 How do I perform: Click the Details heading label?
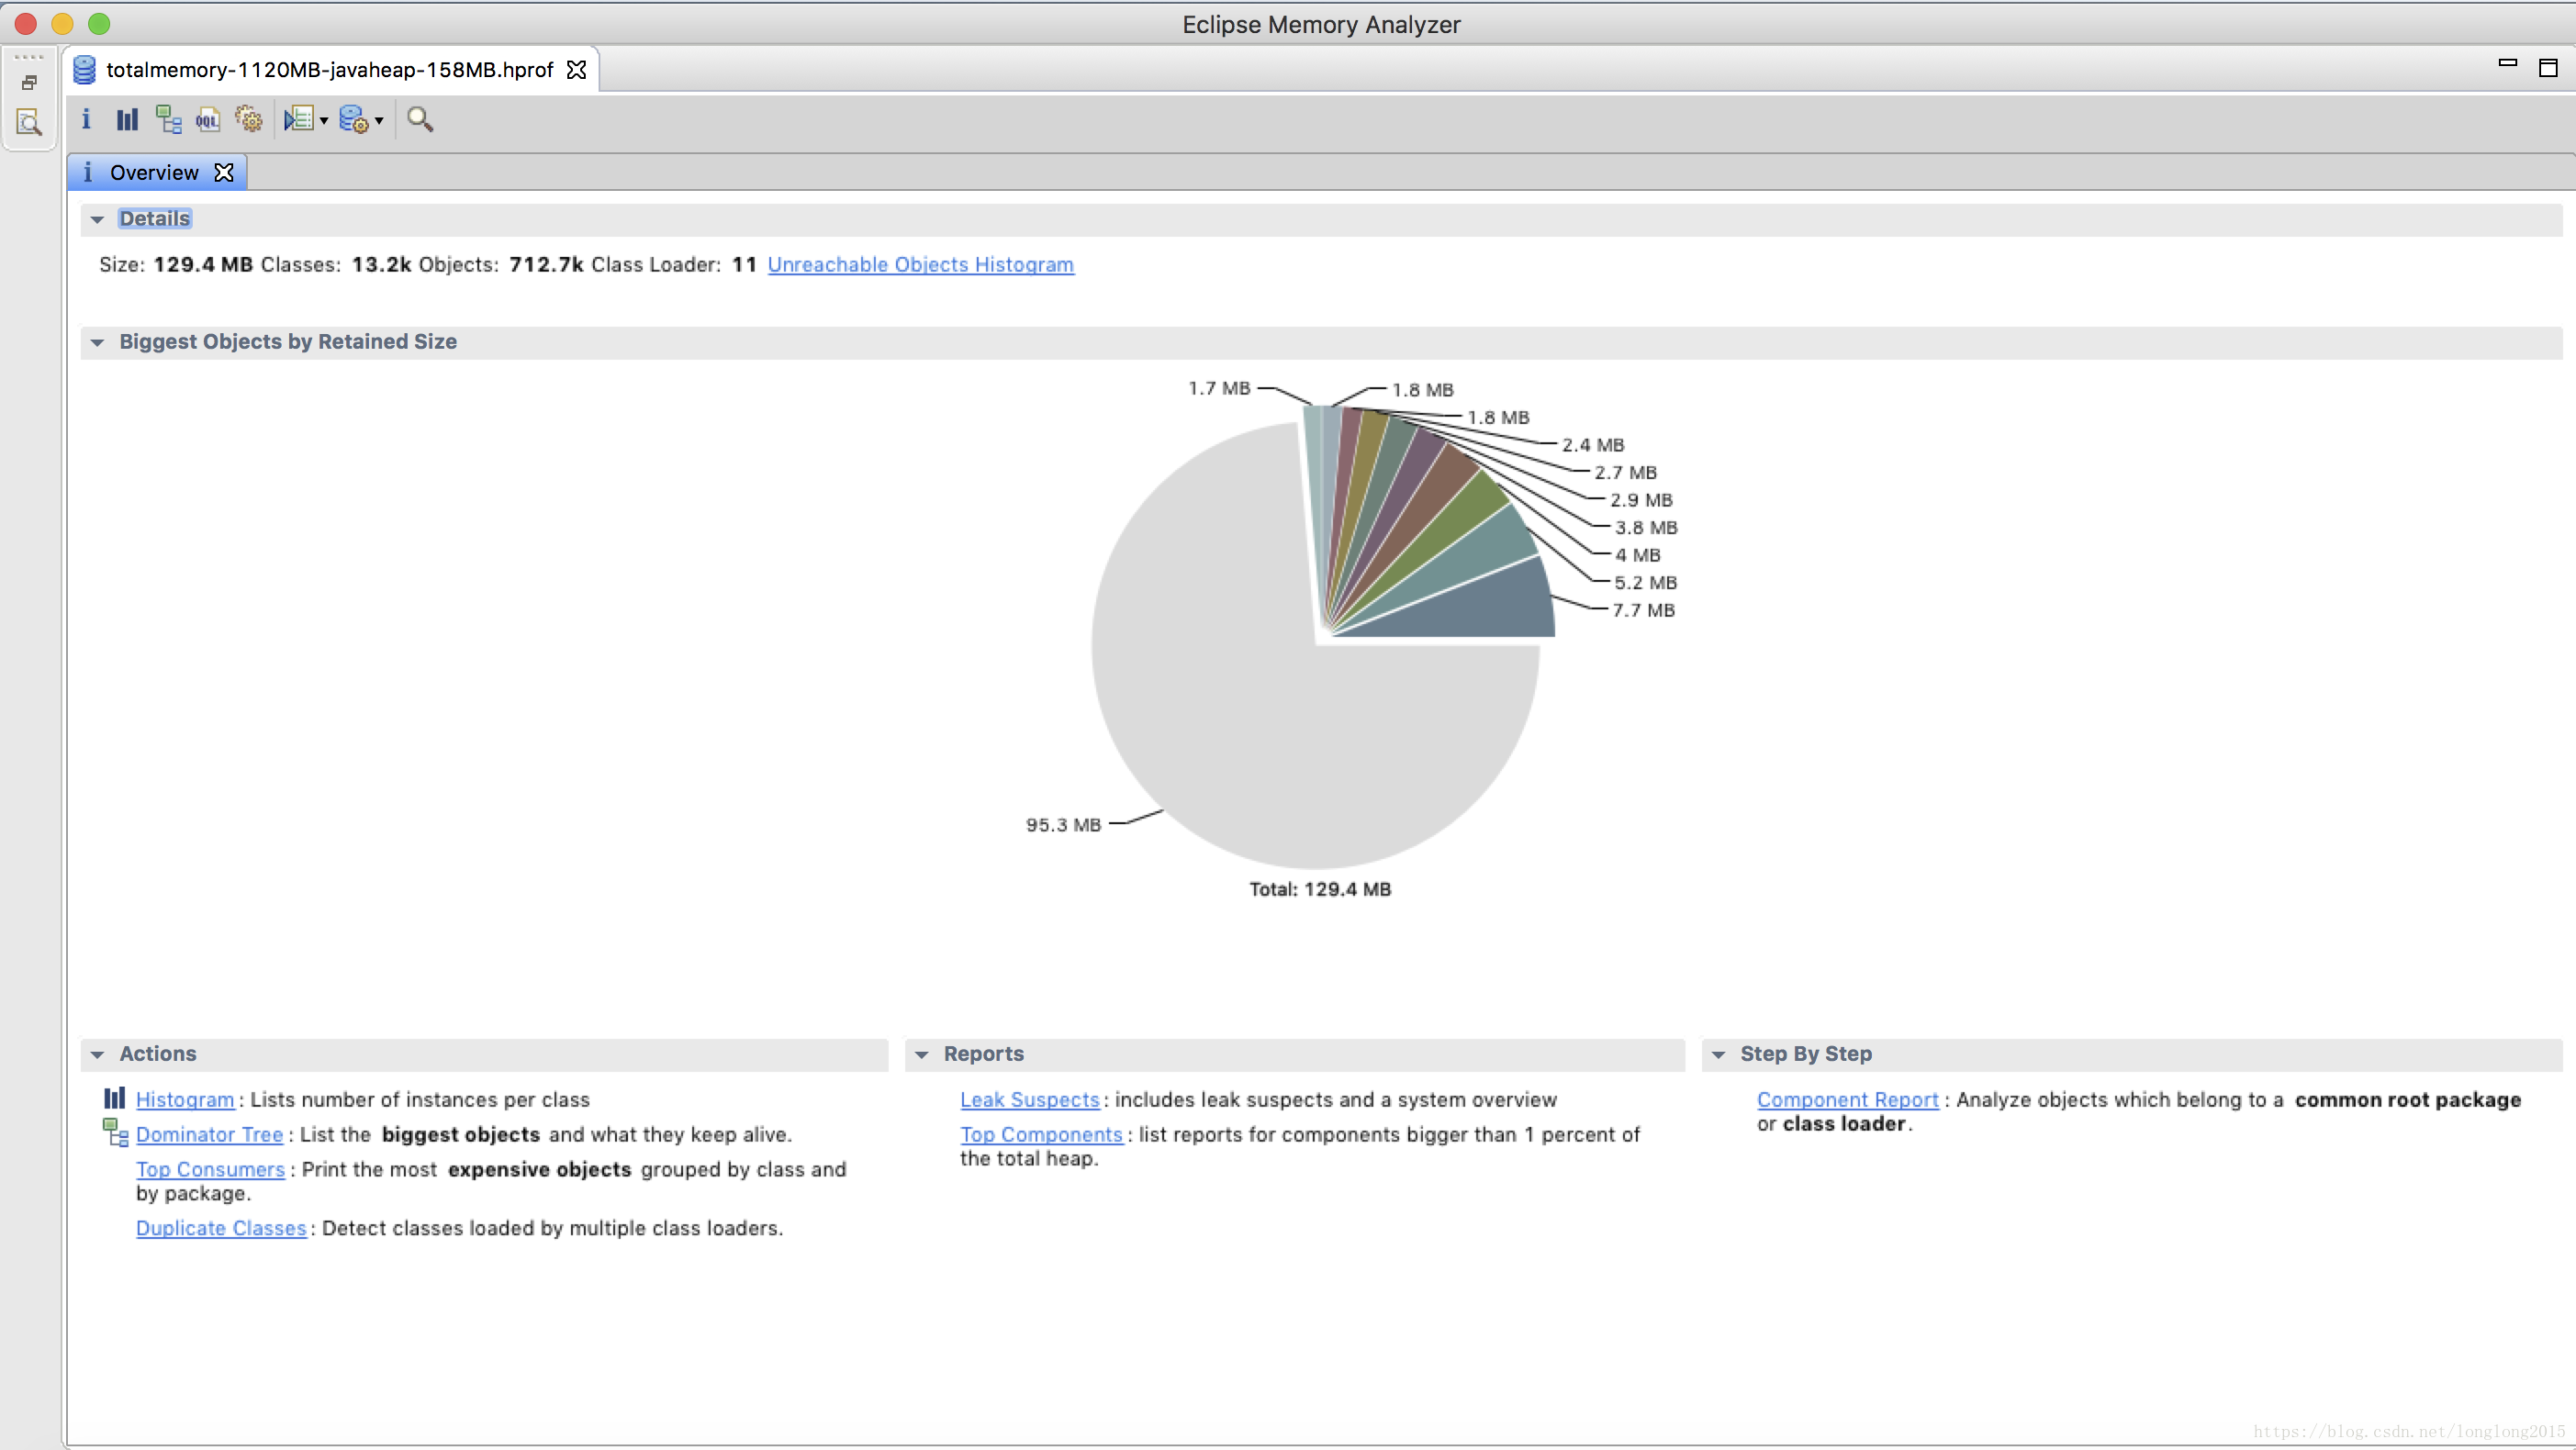click(x=154, y=219)
